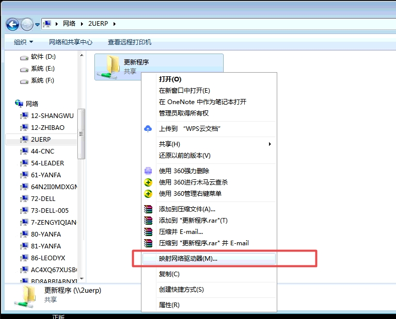Click the 网络和共享中心 toolbar button
Viewport: 396px width, 319px height.
(71, 42)
